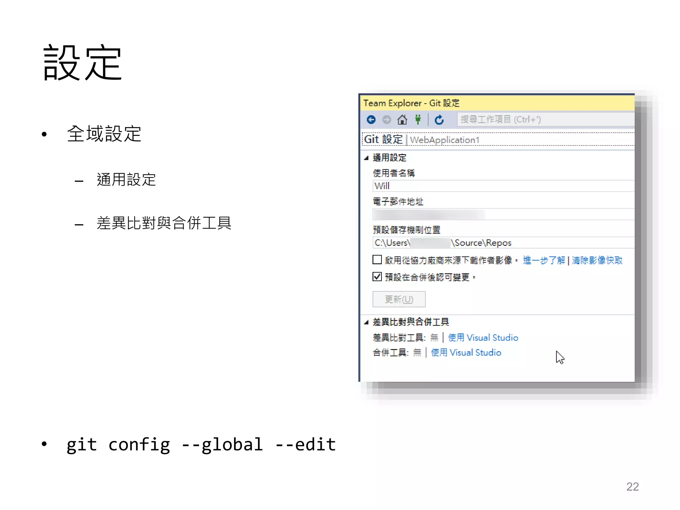Viewport: 680px width, 510px height.
Task: Click the blurred 電子郵件地址 field
Action: click(x=503, y=214)
